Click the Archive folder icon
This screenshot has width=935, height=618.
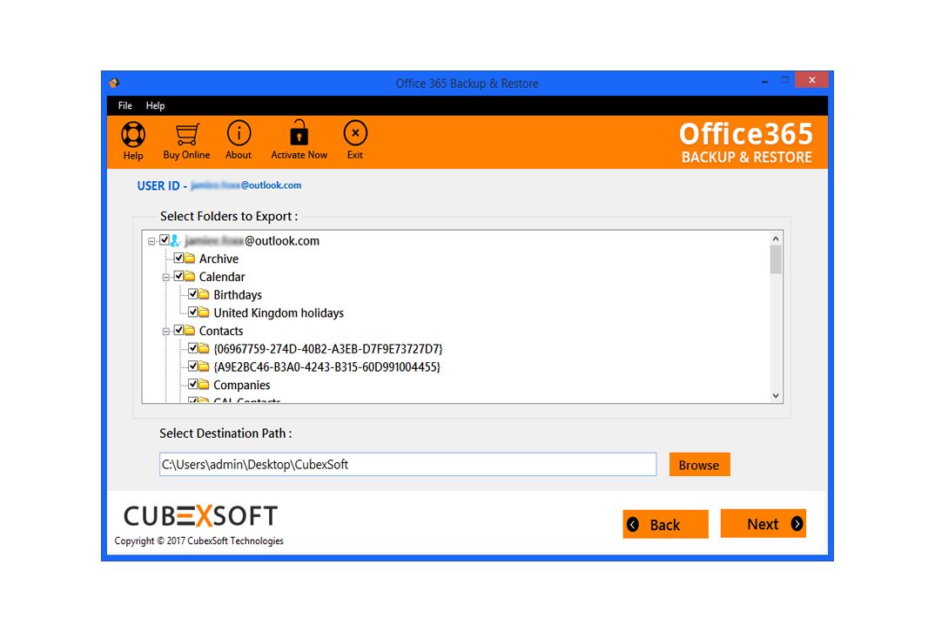(x=190, y=258)
